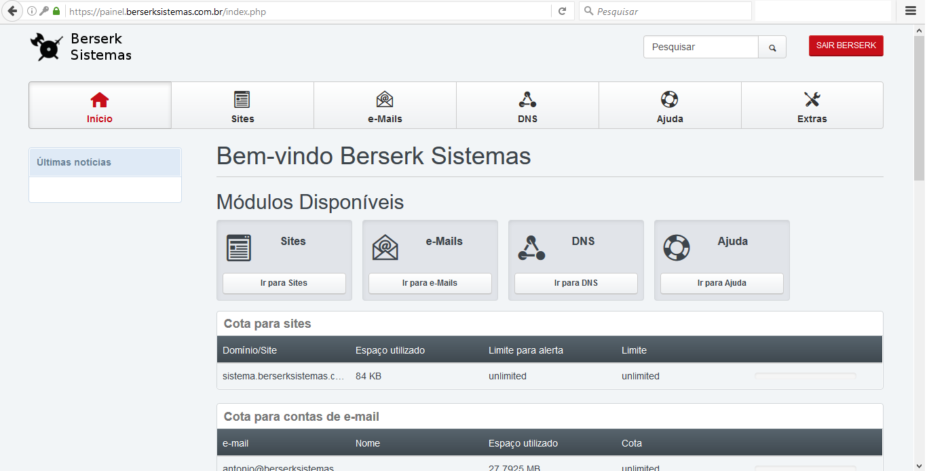Select the sistema.berserksistemas domain cell

(x=284, y=376)
